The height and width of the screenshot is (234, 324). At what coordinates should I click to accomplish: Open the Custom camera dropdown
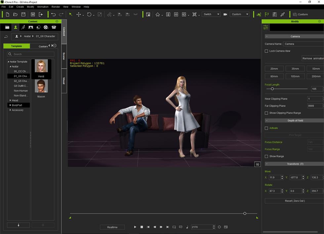(x=240, y=15)
